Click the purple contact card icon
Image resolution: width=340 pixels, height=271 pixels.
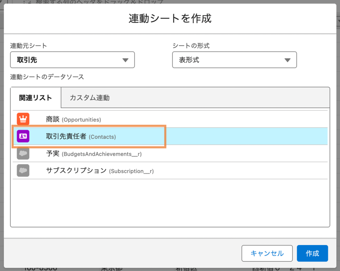tap(23, 136)
